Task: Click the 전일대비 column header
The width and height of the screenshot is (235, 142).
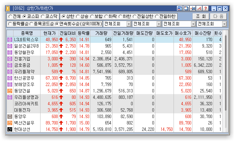Action: [68, 33]
